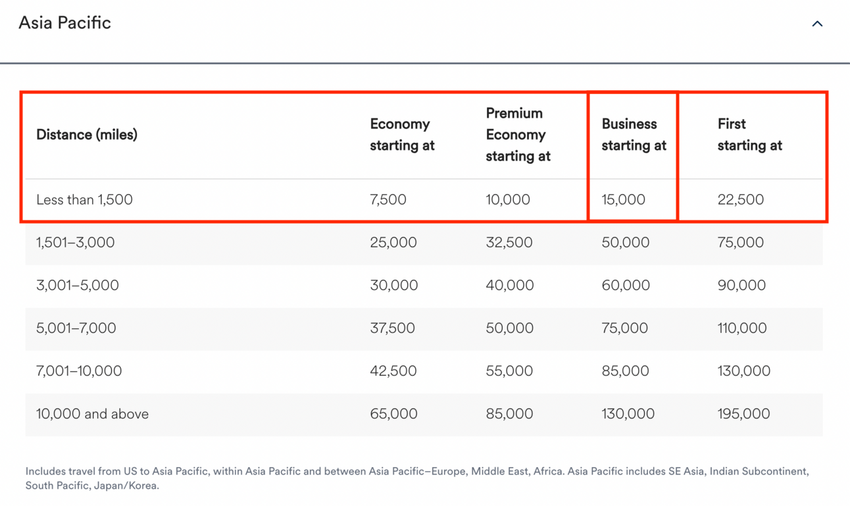
Task: Select the 1,501–3,000 distance row
Action: (424, 242)
